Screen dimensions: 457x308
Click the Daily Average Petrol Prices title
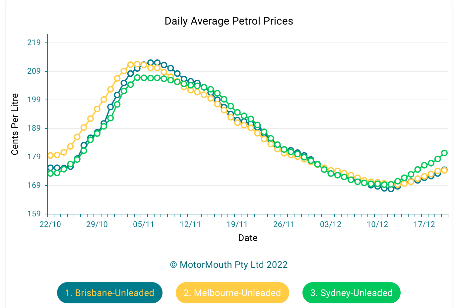pyautogui.click(x=229, y=21)
